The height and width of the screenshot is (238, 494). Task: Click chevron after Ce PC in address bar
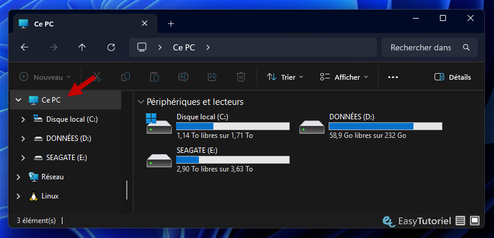click(207, 47)
